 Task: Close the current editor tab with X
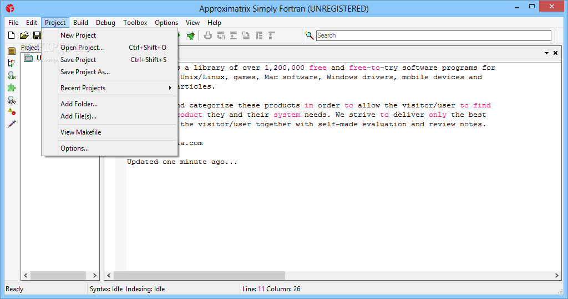tap(556, 53)
